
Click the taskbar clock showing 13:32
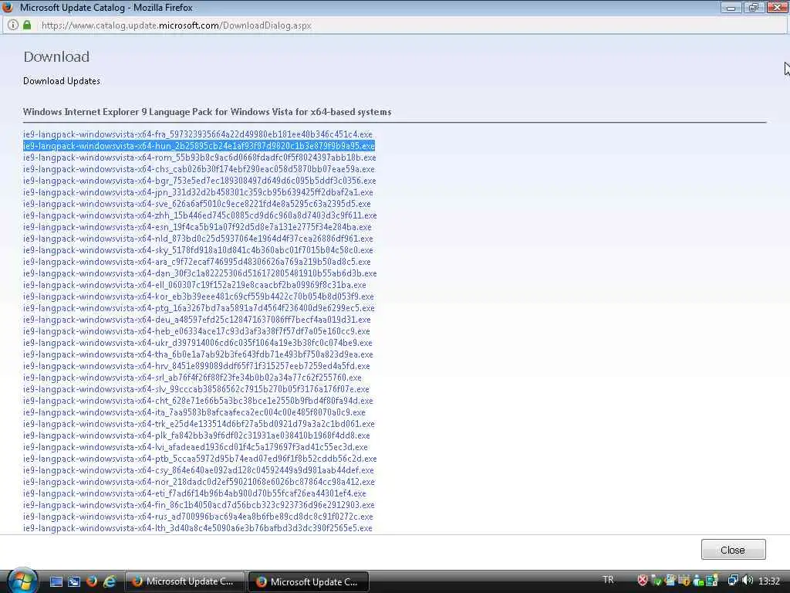(769, 581)
